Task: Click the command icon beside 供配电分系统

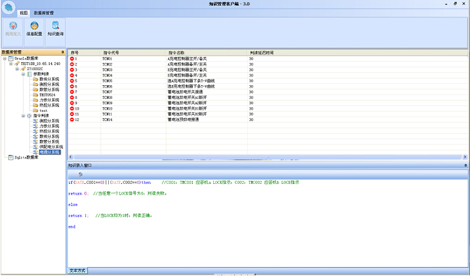Action: click(35, 147)
